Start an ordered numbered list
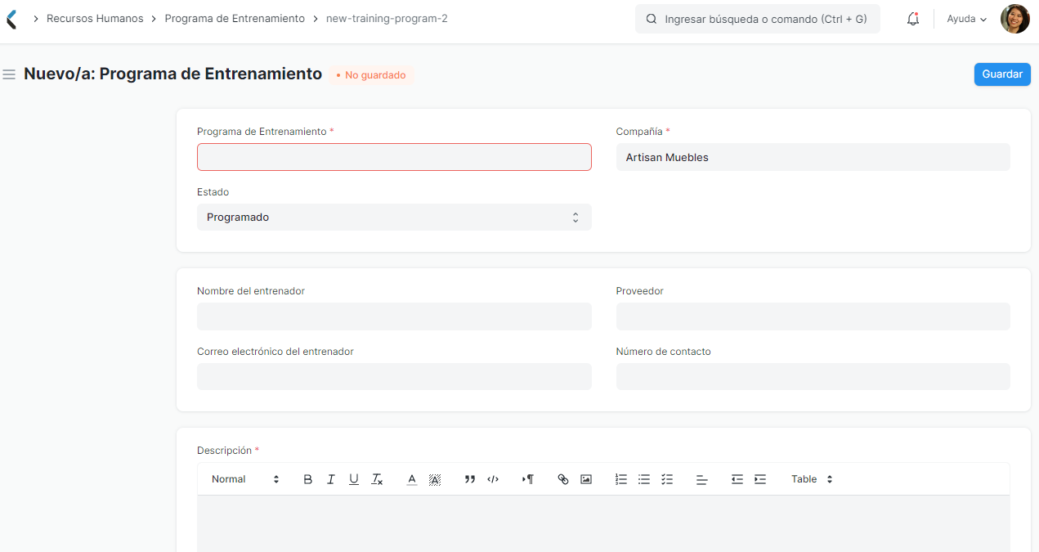Viewport: 1039px width, 552px height. pos(621,479)
